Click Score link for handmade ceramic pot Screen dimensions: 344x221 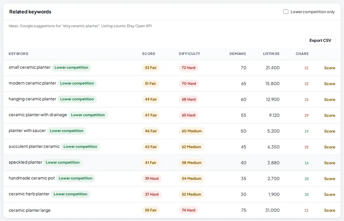point(330,179)
